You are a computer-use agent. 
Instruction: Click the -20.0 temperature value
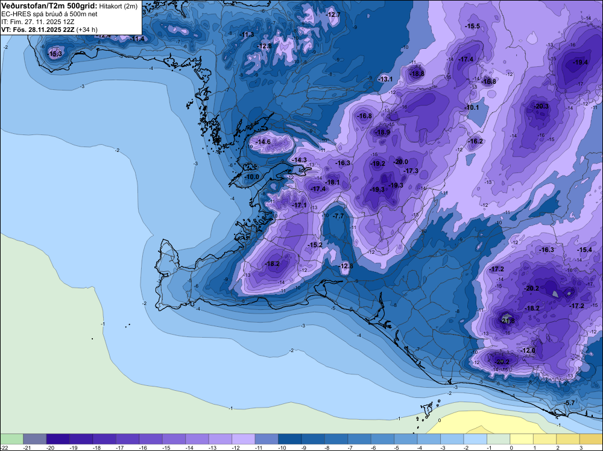pos(401,162)
